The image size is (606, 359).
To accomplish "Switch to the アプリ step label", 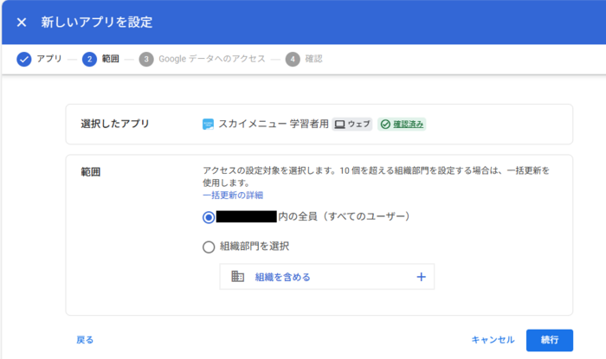I will point(49,59).
